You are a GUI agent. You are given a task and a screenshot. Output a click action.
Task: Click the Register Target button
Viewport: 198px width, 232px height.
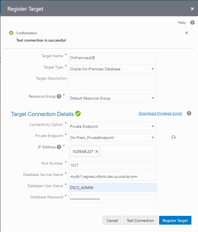pos(175,220)
